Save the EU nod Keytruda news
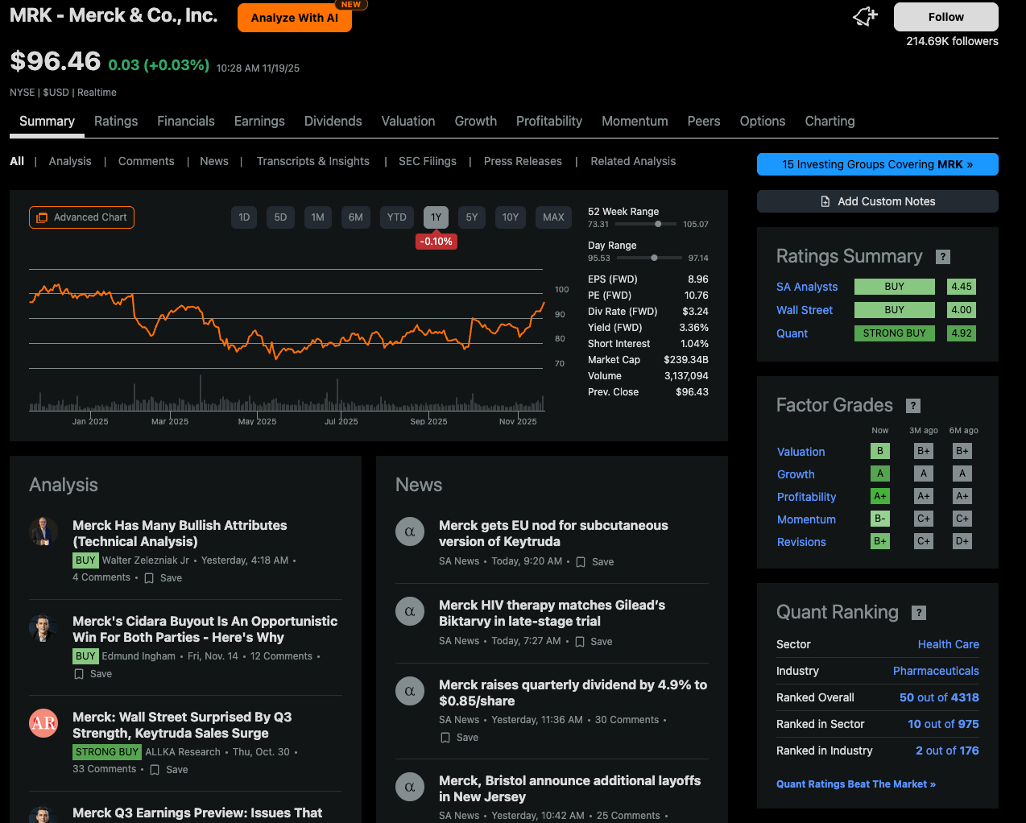 [x=595, y=562]
